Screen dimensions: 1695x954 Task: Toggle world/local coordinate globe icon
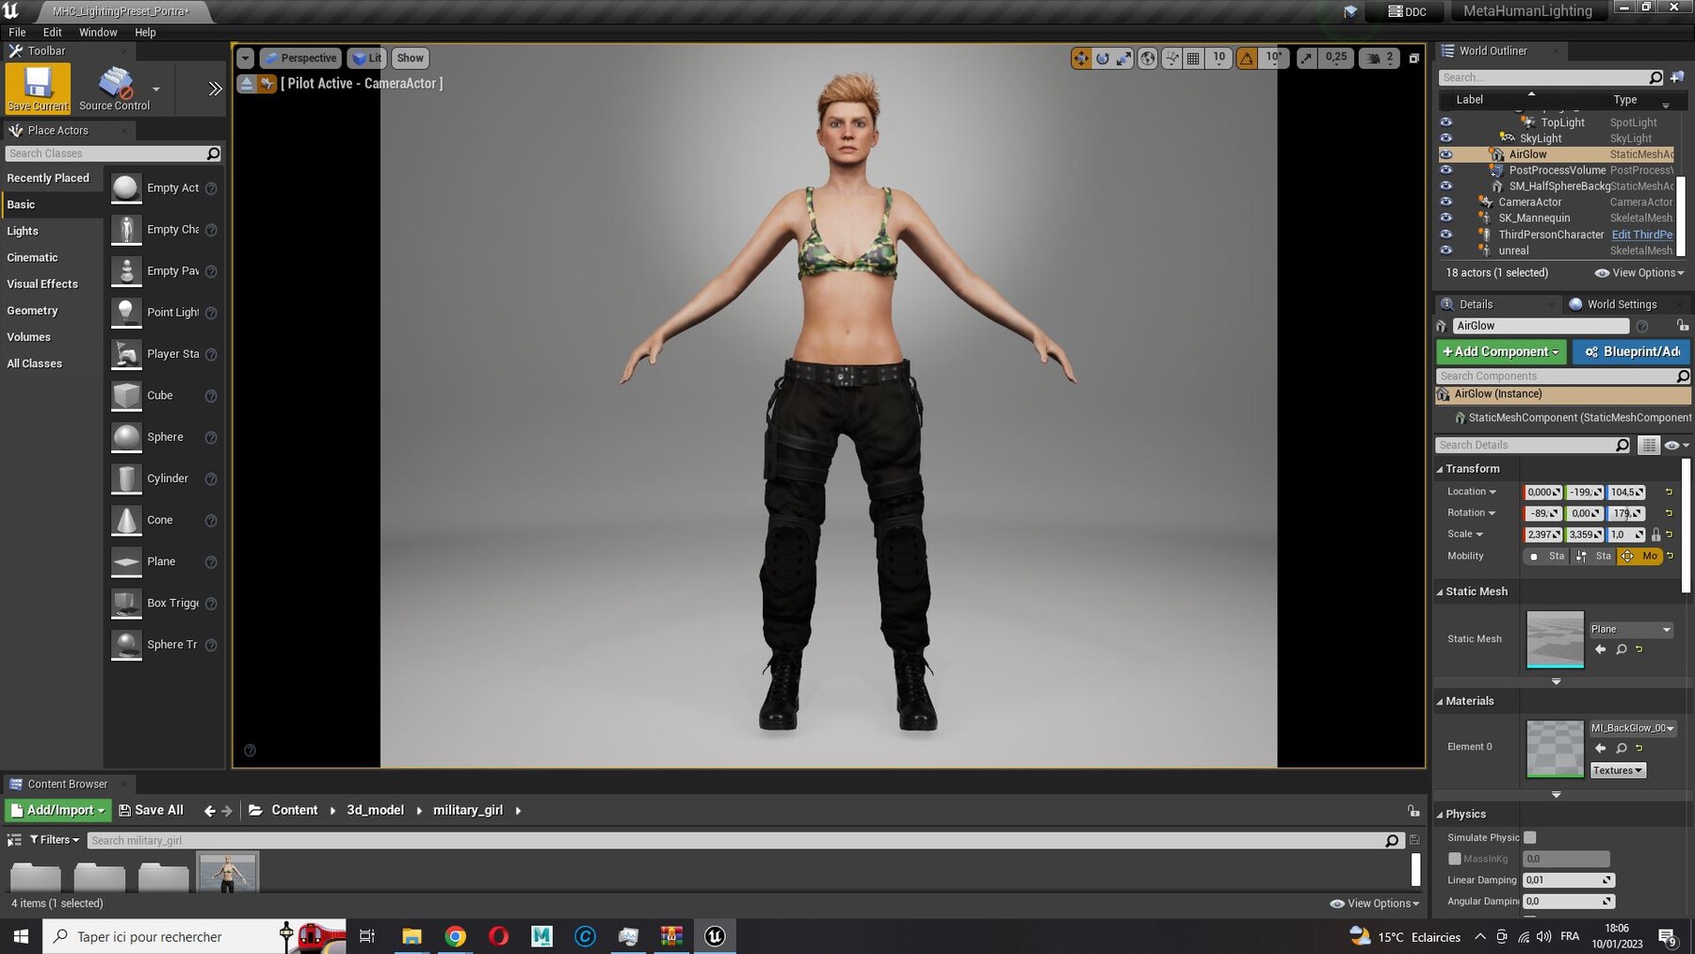[x=1148, y=58]
